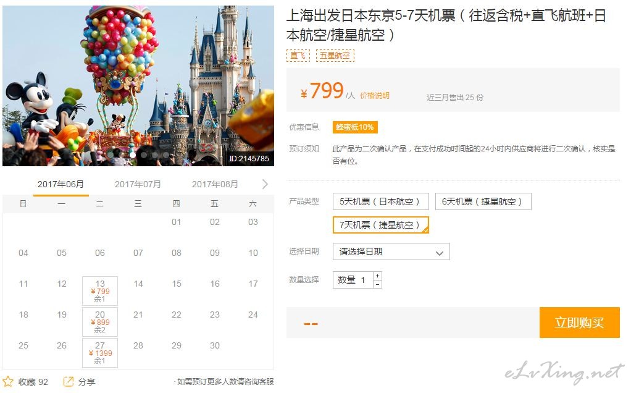Select product type 5天机票（日本航空）
Image resolution: width=631 pixels, height=393 pixels.
tap(381, 201)
